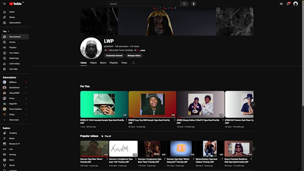Select the Home channel tab
The height and width of the screenshot is (171, 304).
(84, 63)
